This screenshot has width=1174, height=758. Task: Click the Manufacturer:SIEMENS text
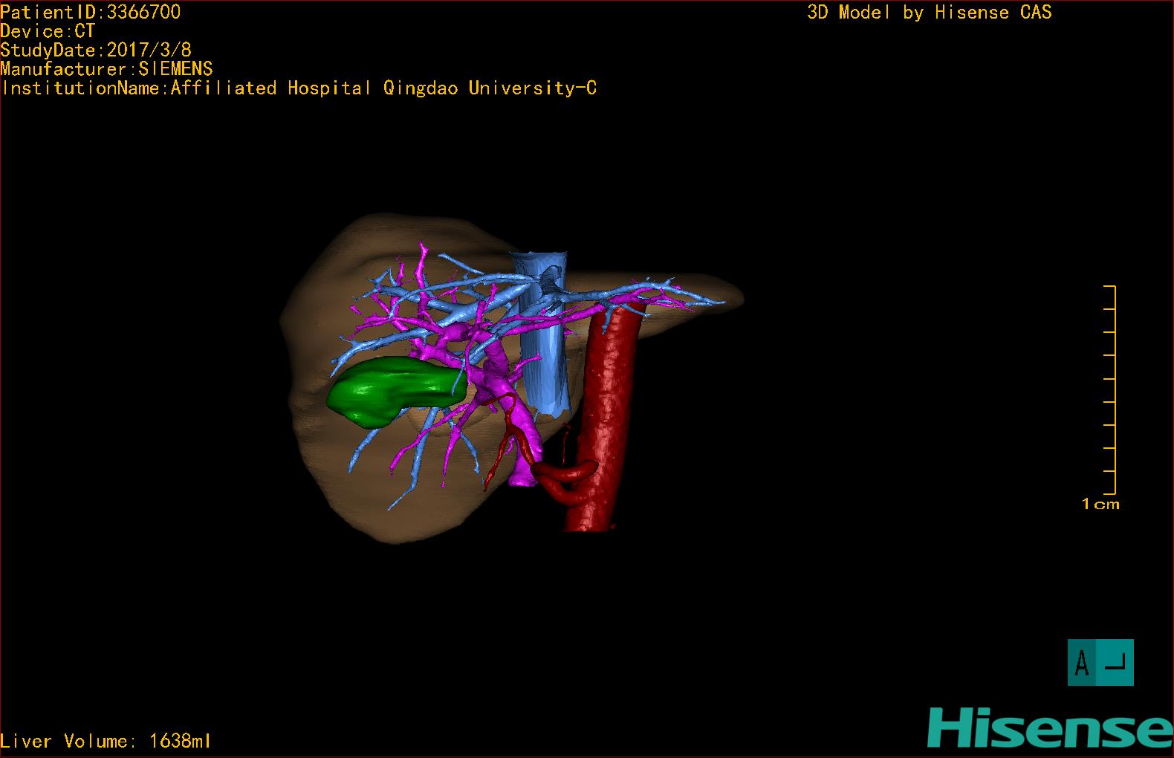point(107,69)
